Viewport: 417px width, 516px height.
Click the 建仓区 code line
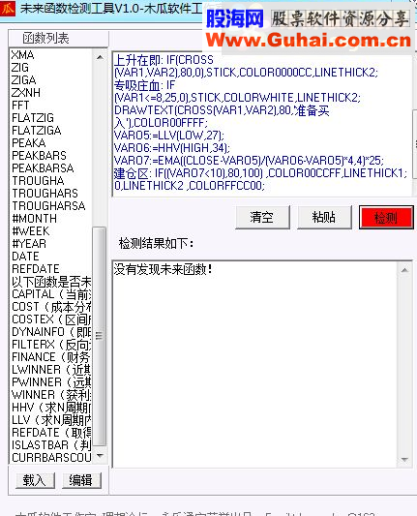point(260,173)
